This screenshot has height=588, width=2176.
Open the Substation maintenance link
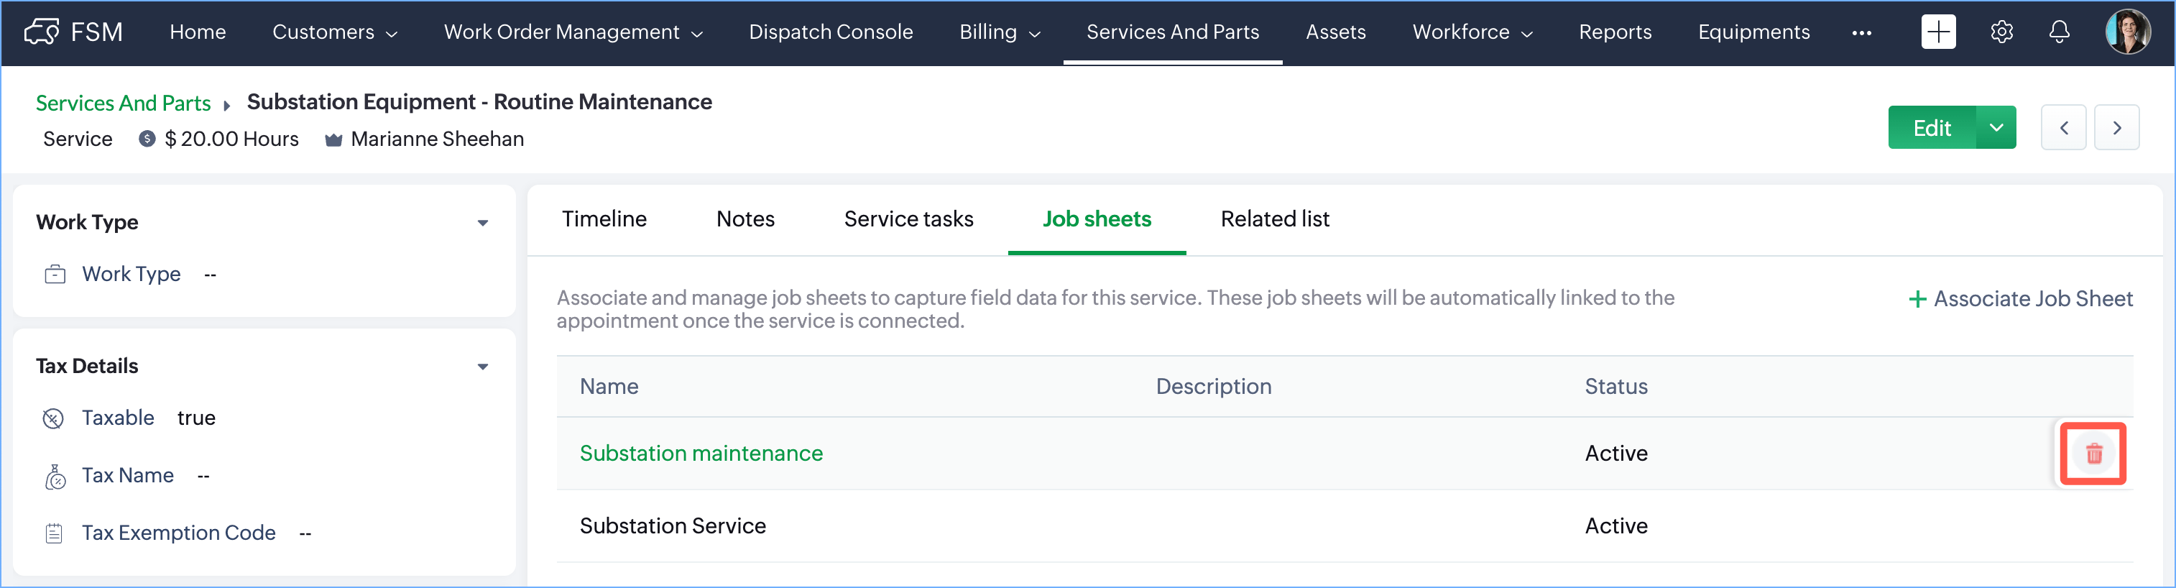click(x=700, y=454)
